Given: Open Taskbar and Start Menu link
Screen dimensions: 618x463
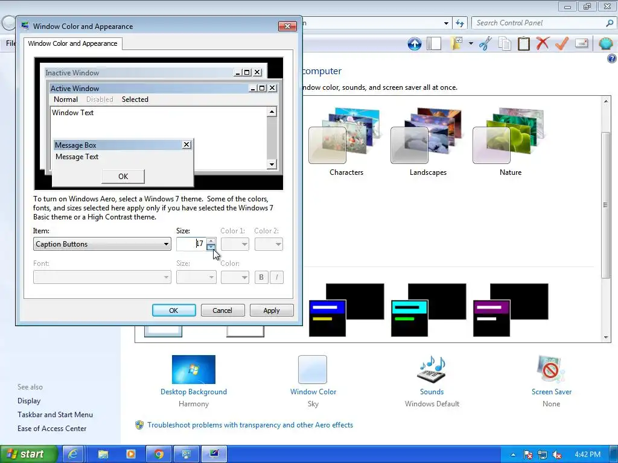Looking at the screenshot, I should [55, 415].
